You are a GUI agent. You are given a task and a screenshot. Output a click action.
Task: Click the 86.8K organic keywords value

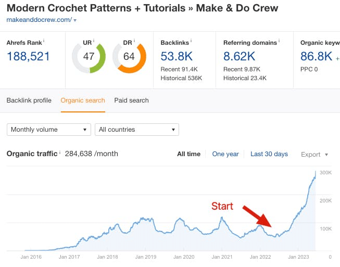click(x=316, y=56)
